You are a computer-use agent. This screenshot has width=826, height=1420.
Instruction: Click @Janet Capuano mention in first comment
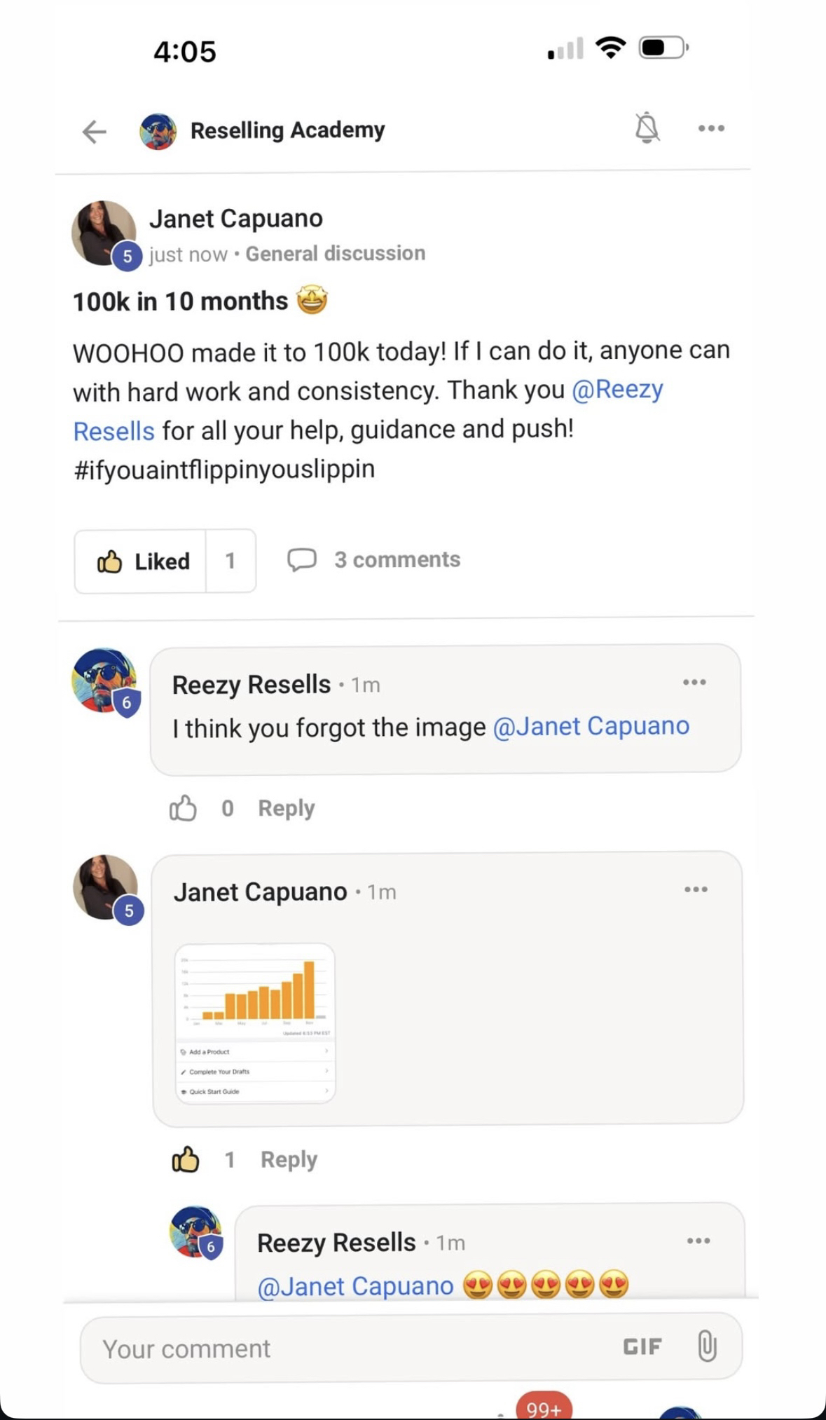tap(591, 727)
